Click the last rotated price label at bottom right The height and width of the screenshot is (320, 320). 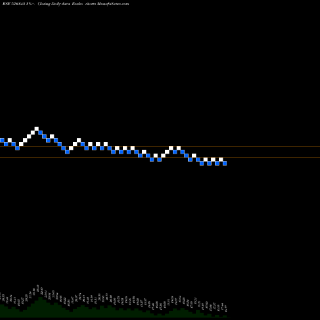[227, 308]
